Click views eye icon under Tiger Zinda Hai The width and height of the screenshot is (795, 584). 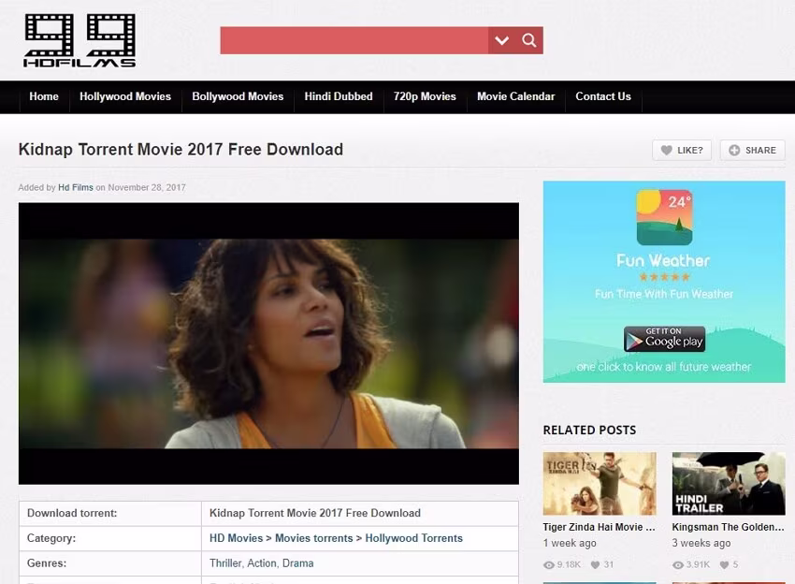549,564
